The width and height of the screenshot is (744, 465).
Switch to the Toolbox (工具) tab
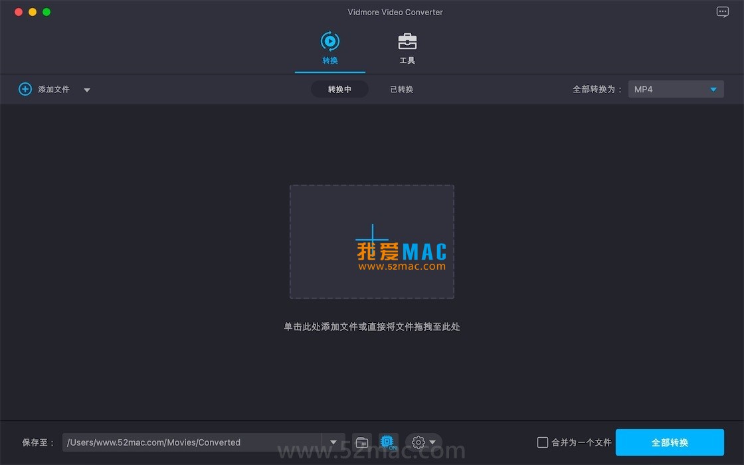pyautogui.click(x=407, y=48)
